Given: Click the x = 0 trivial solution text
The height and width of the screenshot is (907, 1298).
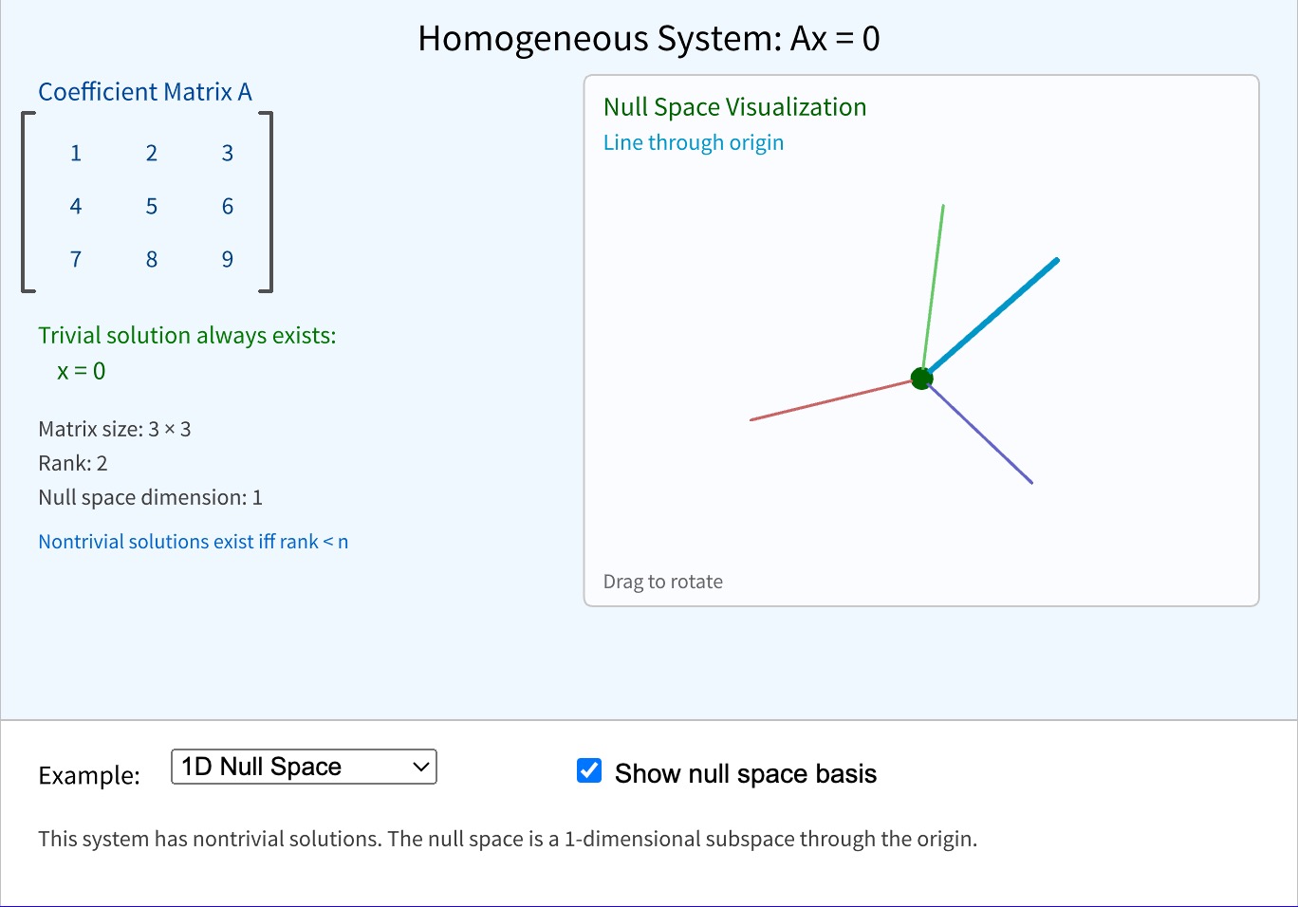Looking at the screenshot, I should pos(81,371).
